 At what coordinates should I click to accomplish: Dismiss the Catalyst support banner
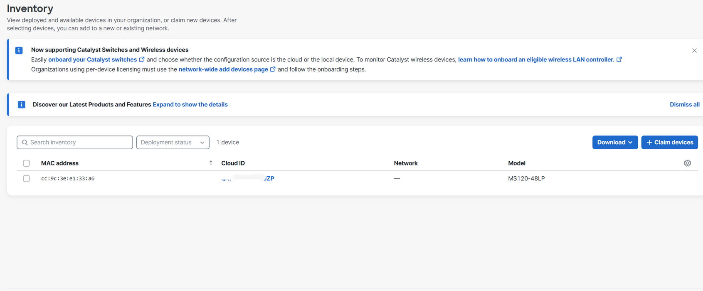point(694,51)
